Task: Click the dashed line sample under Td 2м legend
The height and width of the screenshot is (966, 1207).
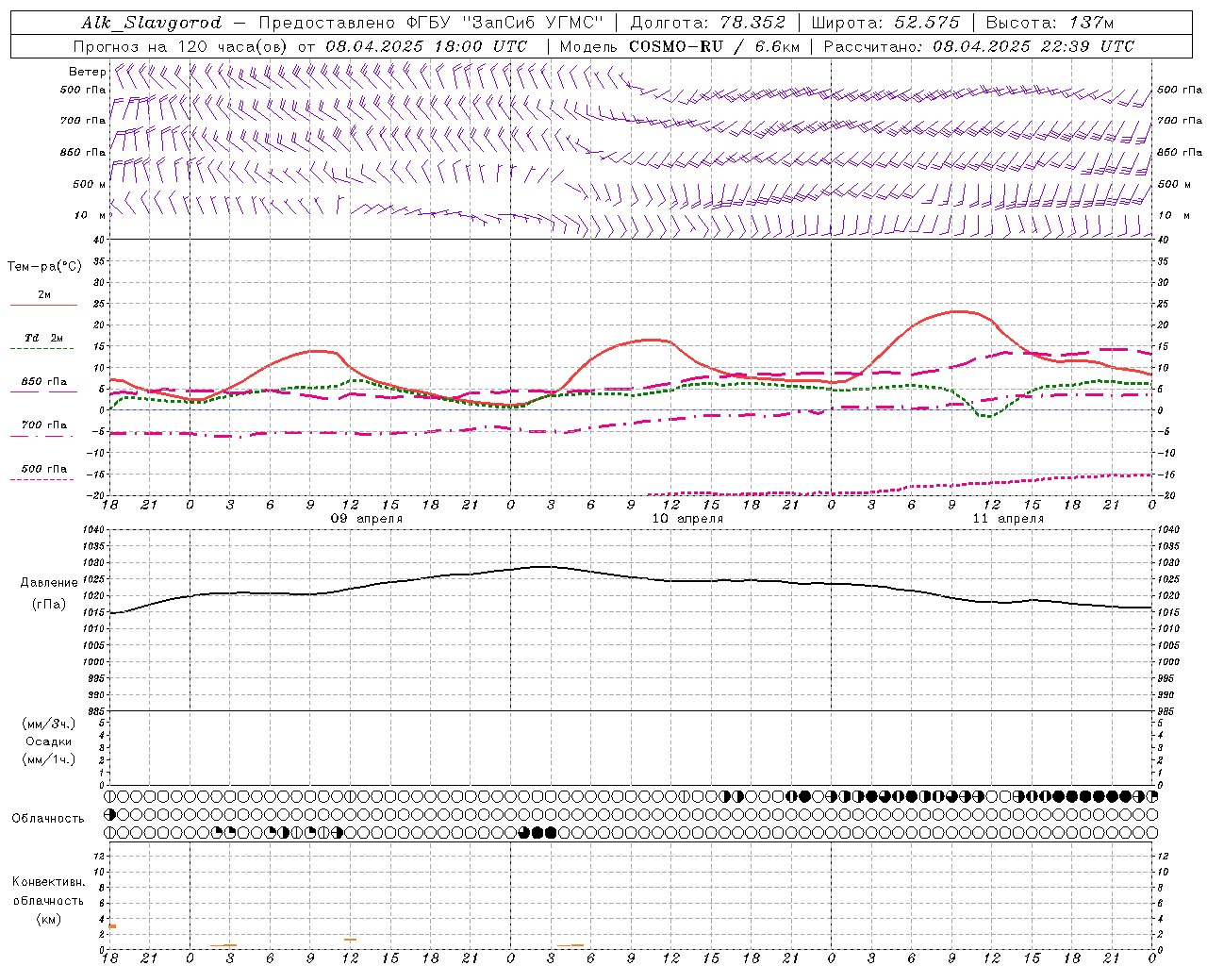Action: click(x=43, y=349)
